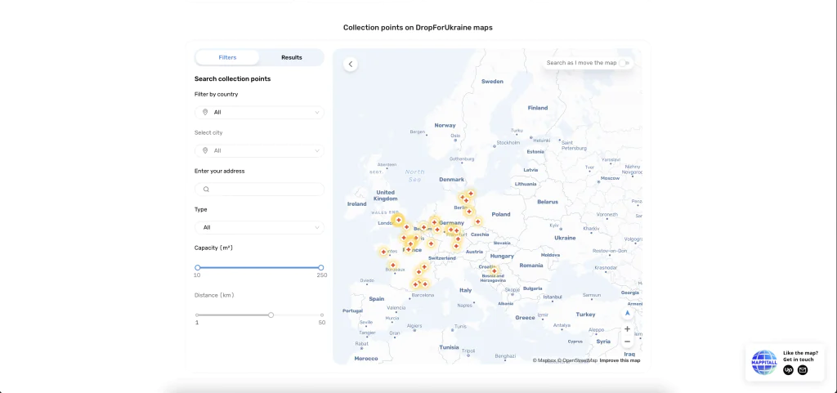Collapse sidebar with the back chevron
The height and width of the screenshot is (393, 837).
click(x=351, y=64)
